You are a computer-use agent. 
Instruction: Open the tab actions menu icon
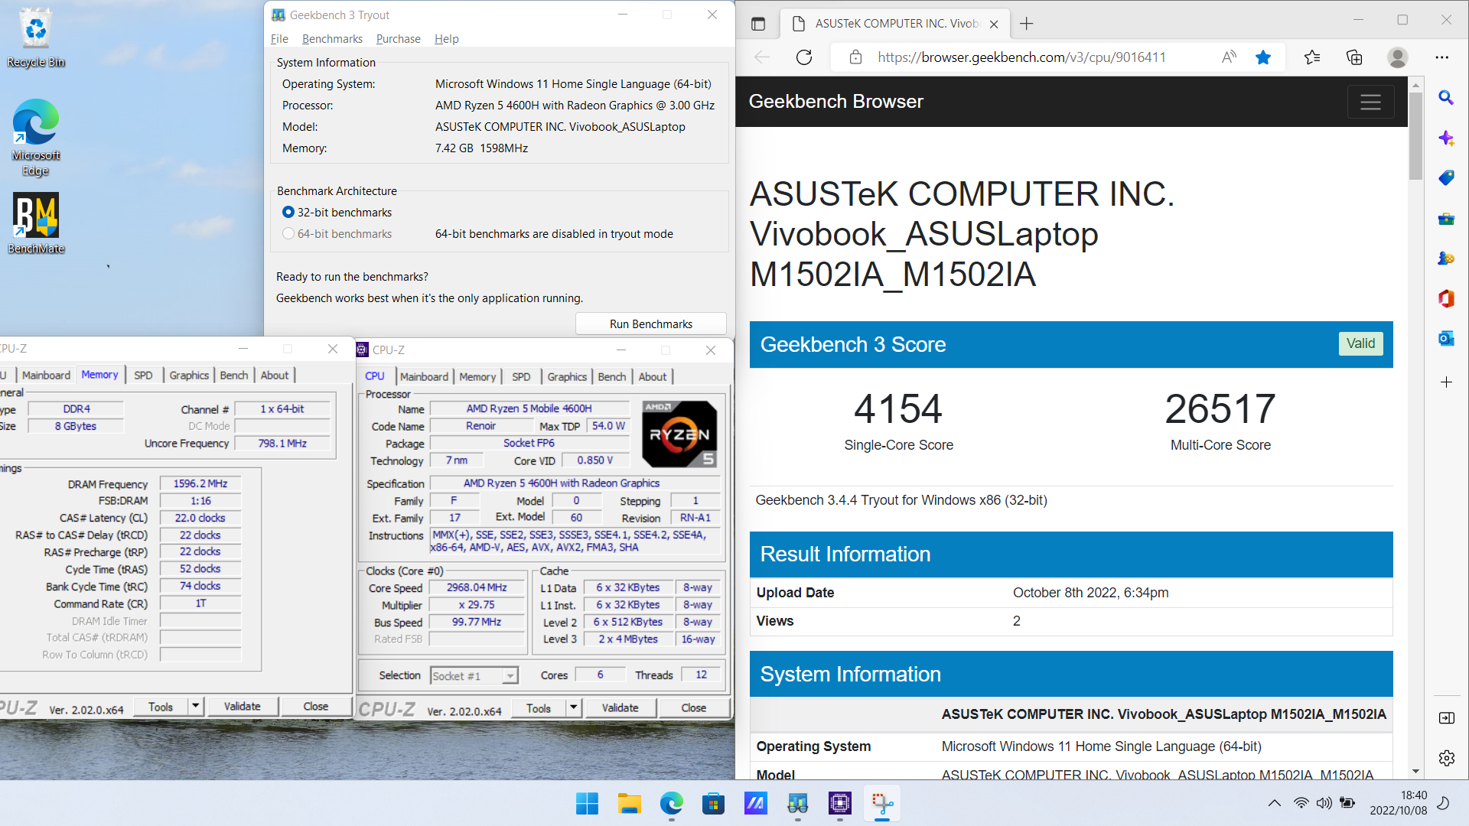[x=758, y=24]
